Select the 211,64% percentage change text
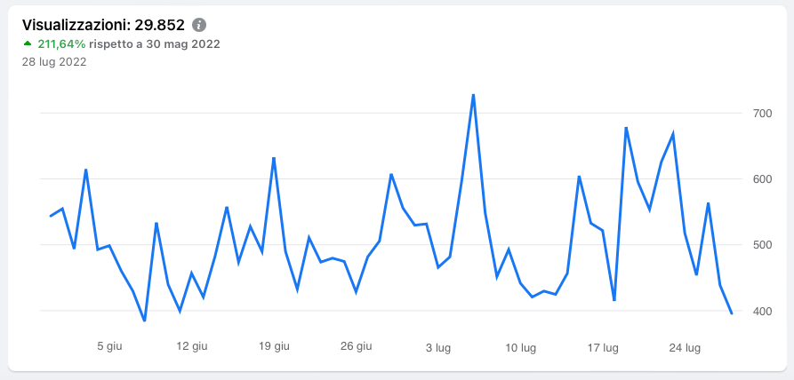The height and width of the screenshot is (380, 794). pos(61,44)
